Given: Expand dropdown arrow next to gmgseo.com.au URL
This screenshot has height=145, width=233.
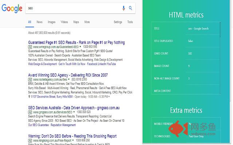Looking at the screenshot, I should (74, 112).
